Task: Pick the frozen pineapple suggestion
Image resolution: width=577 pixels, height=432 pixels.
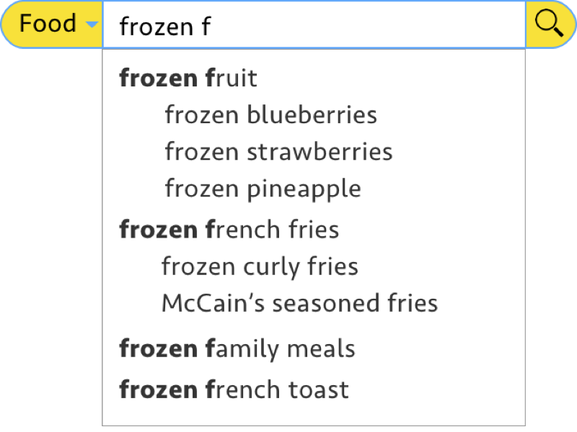Action: tap(262, 188)
